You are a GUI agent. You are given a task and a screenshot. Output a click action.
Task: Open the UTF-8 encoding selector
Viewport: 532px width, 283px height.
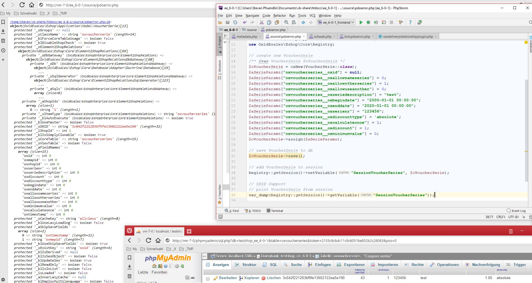[x=513, y=217]
